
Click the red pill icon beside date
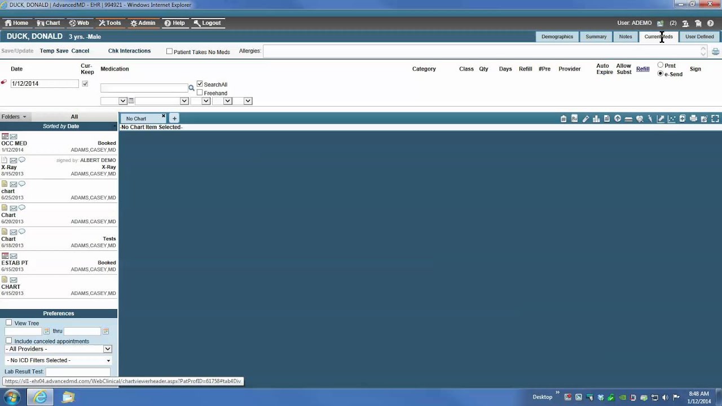click(x=3, y=83)
